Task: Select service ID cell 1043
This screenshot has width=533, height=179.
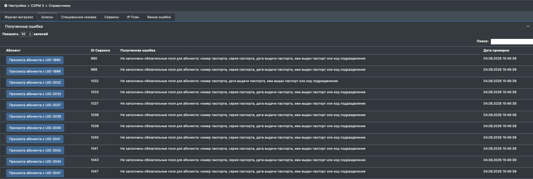Action: pos(95,160)
